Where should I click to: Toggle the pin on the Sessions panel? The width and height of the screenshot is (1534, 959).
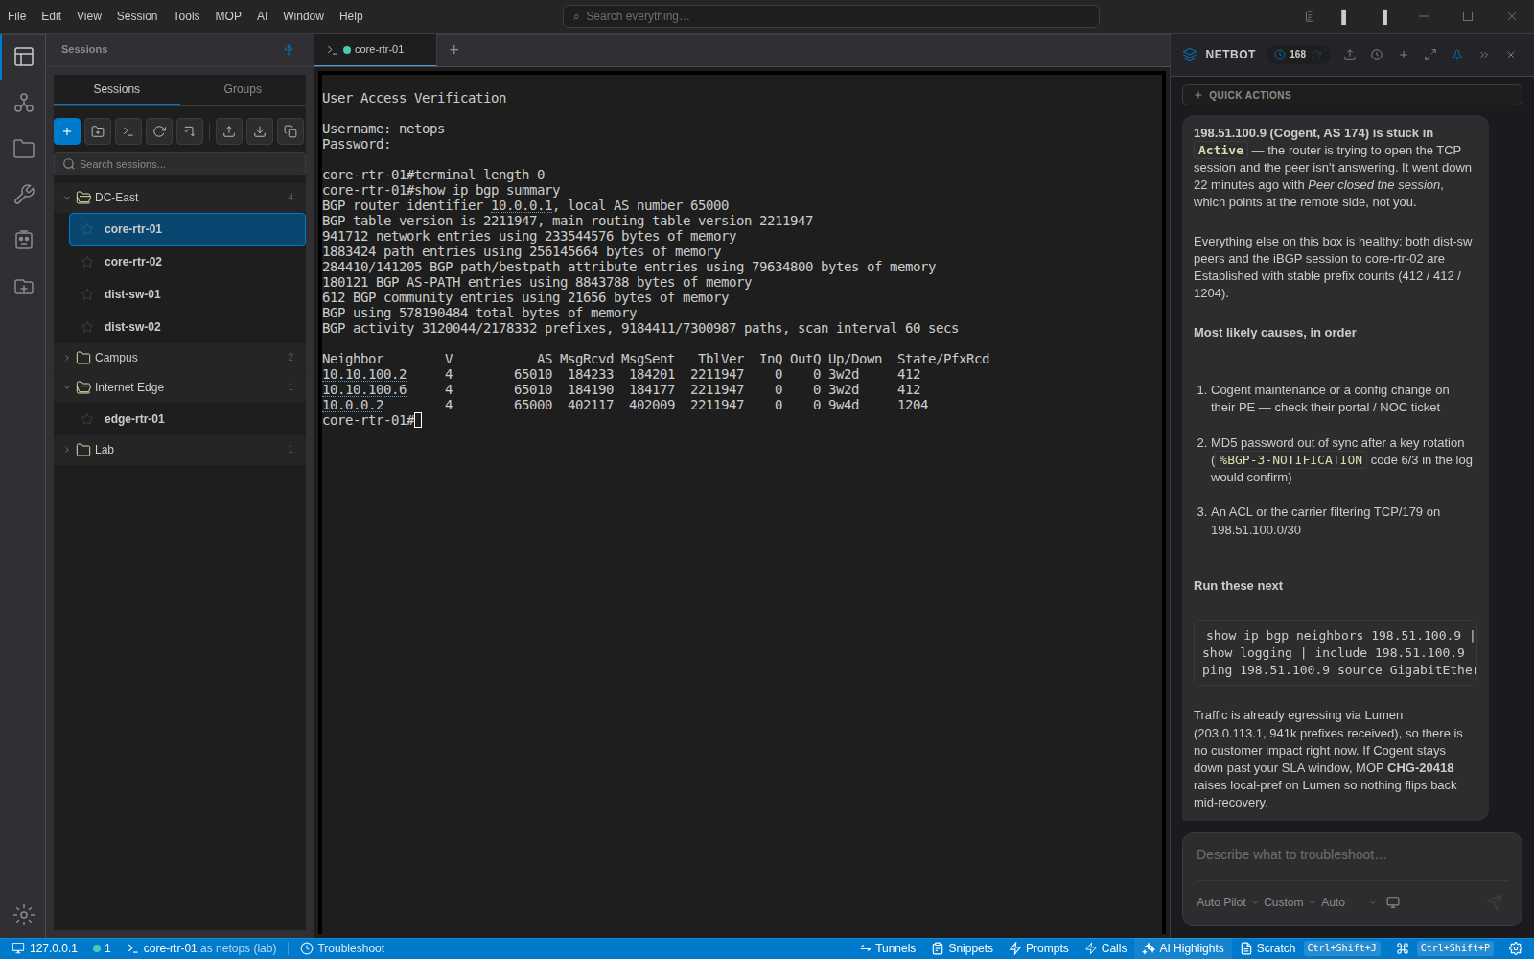coord(289,50)
